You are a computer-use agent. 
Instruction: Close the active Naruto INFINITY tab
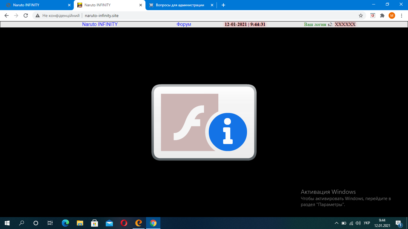coord(141,5)
